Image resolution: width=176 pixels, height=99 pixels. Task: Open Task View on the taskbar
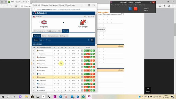[x=14, y=97]
